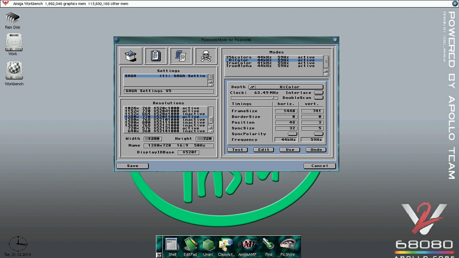Select the TrueAlpha mode row
This screenshot has height=258, width=459.
tap(274, 66)
